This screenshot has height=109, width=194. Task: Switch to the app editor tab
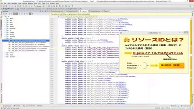(x=106, y=11)
